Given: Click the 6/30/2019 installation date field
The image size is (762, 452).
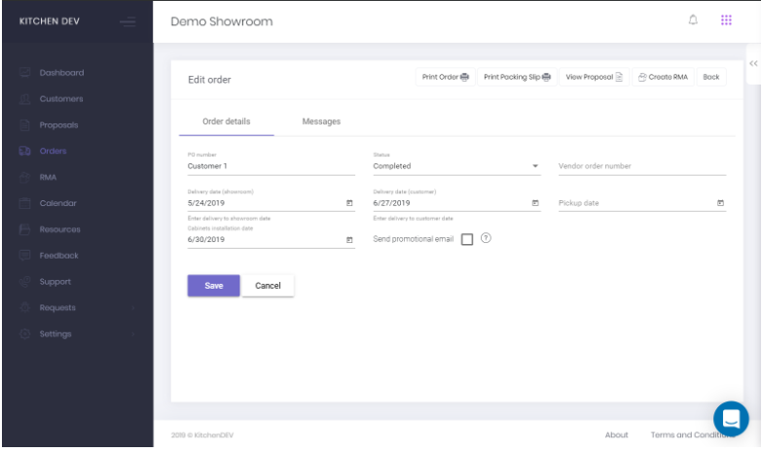Looking at the screenshot, I should coord(272,239).
